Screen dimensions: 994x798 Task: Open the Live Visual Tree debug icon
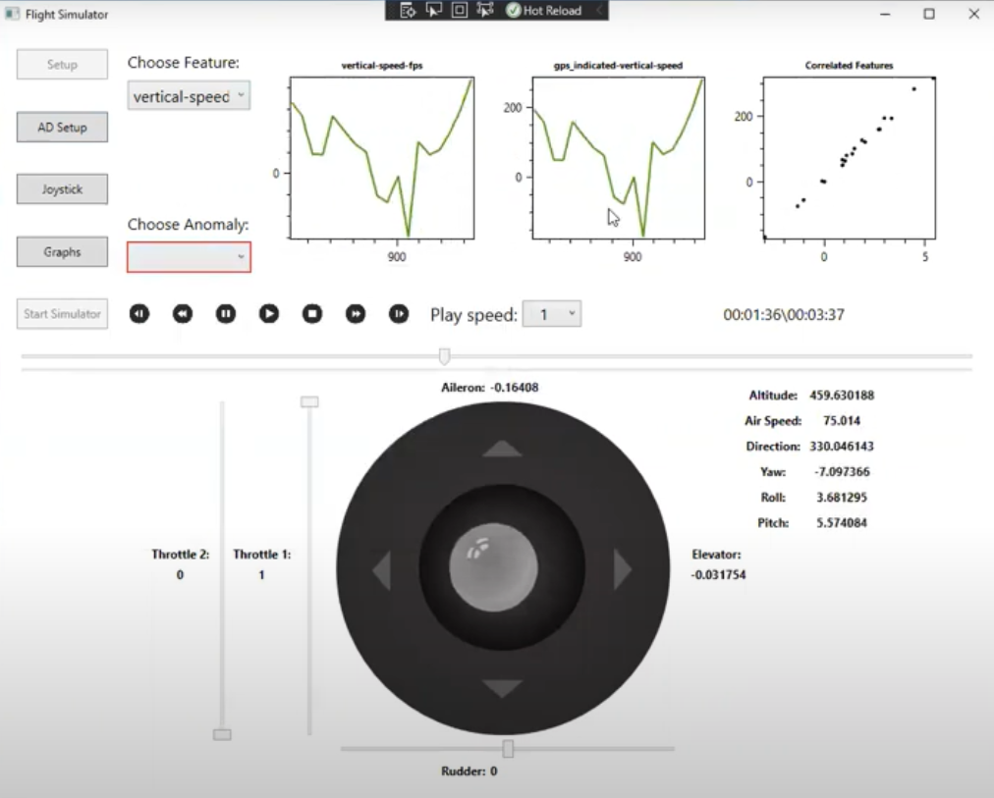coord(408,10)
